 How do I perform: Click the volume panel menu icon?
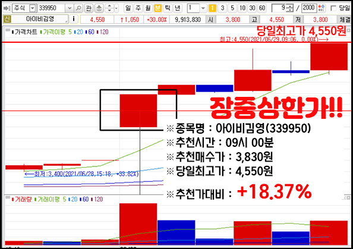[x=8, y=197]
